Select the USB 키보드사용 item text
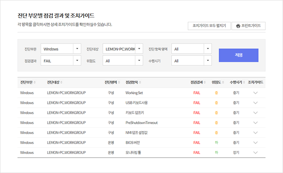This screenshot has width=283, height=173. [137, 103]
